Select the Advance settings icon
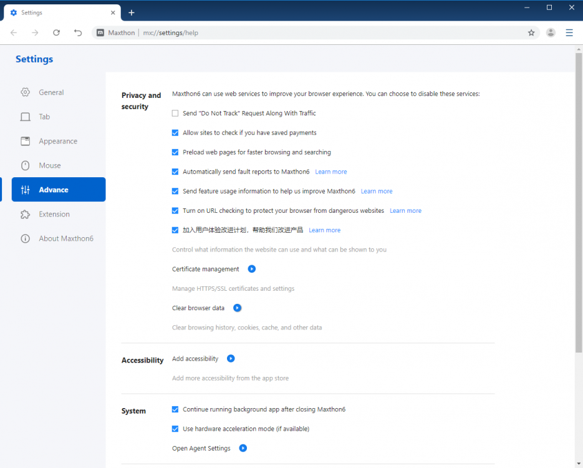 [x=26, y=189]
